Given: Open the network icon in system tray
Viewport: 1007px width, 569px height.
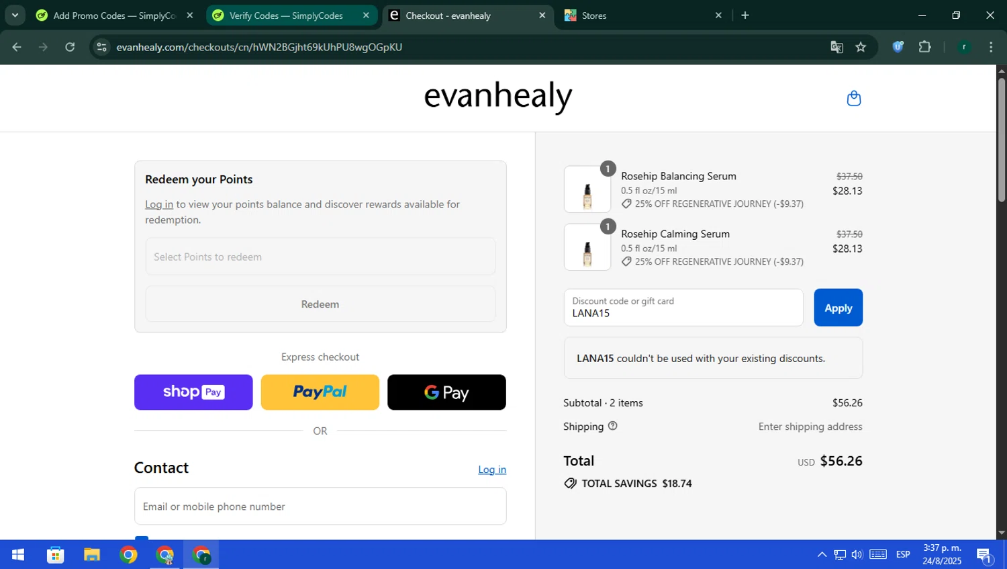Looking at the screenshot, I should tap(840, 555).
